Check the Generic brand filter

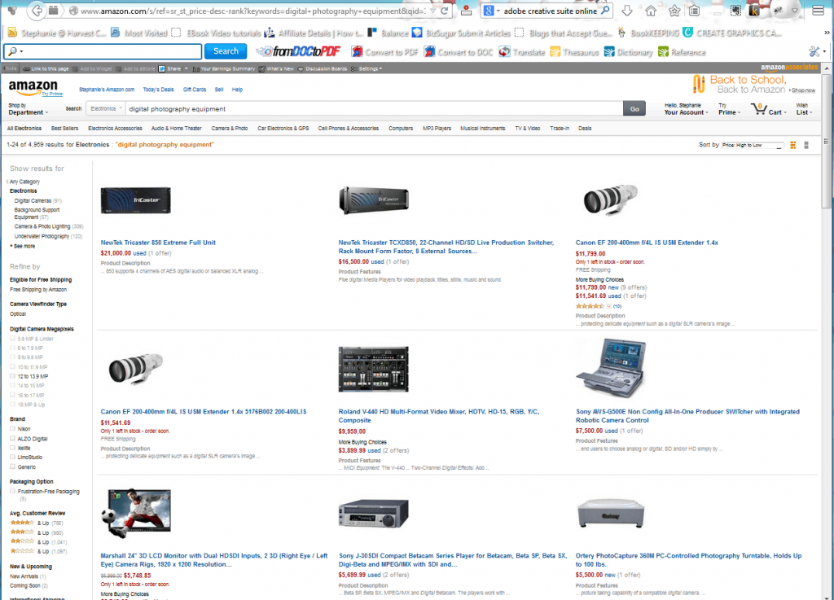point(13,466)
